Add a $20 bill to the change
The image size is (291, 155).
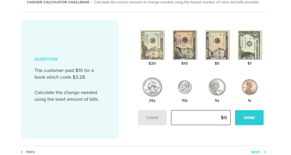click(152, 45)
